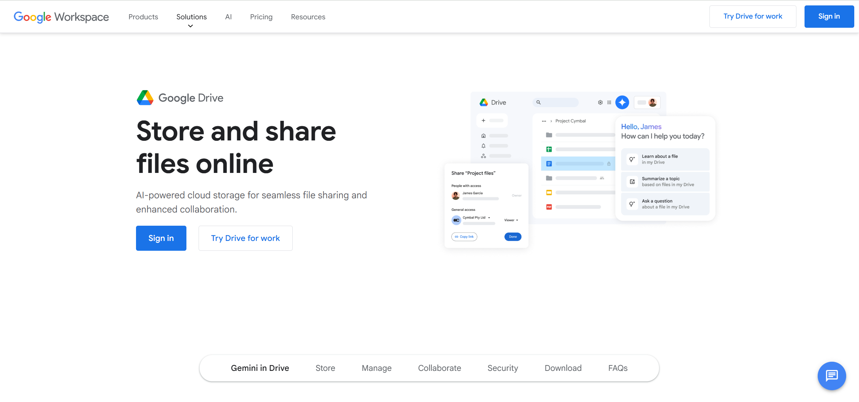
Task: Click the Home icon in the mockup sidebar
Action: pyautogui.click(x=483, y=136)
